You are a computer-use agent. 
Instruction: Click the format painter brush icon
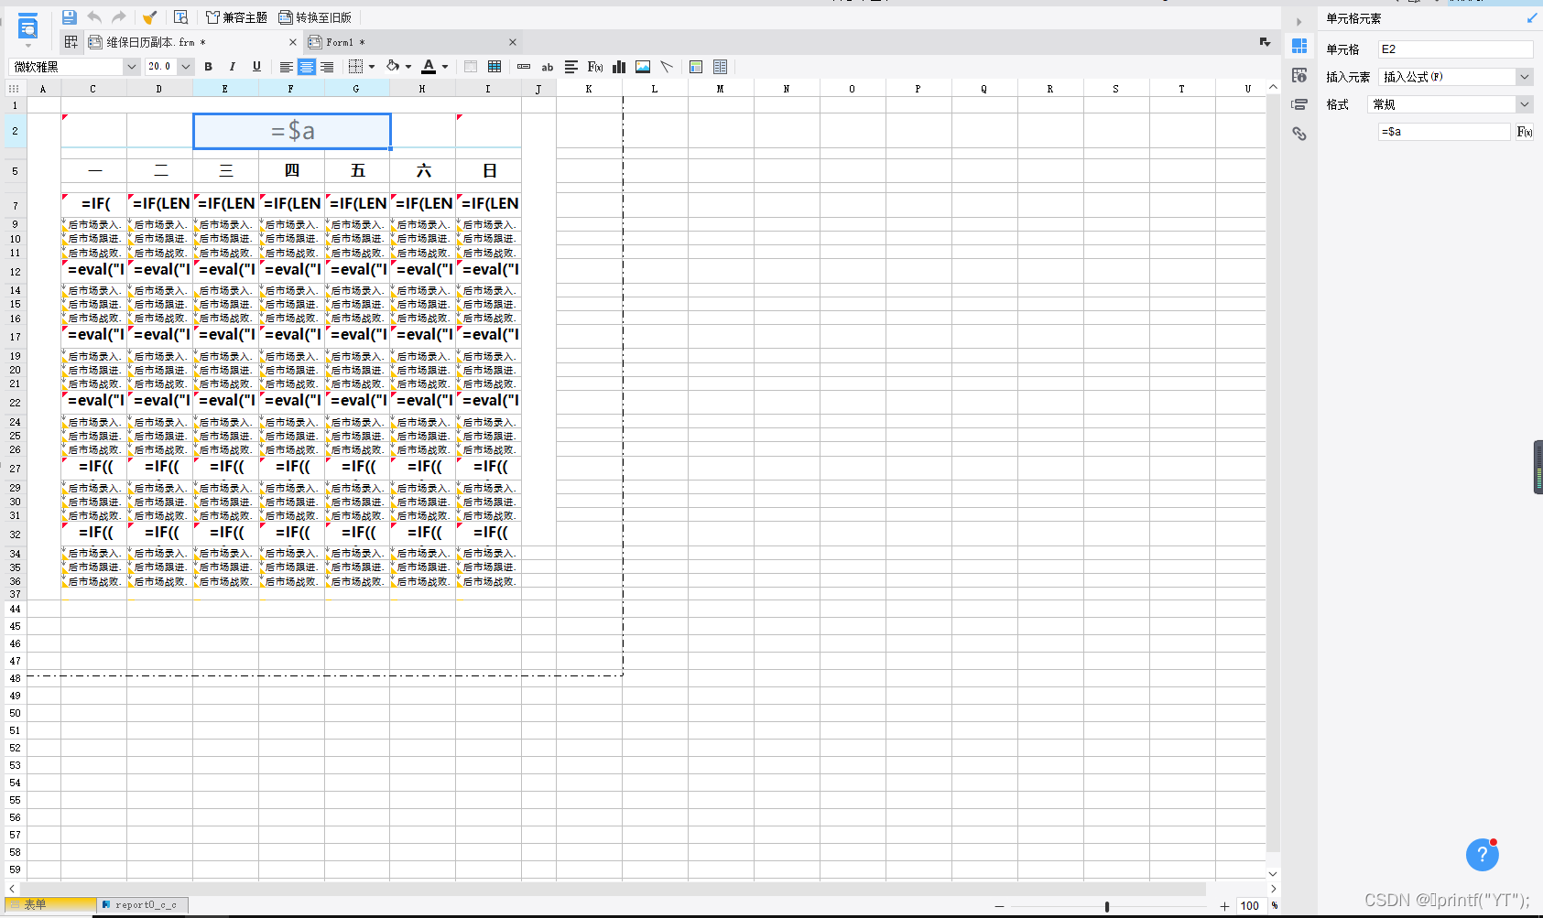coord(149,17)
